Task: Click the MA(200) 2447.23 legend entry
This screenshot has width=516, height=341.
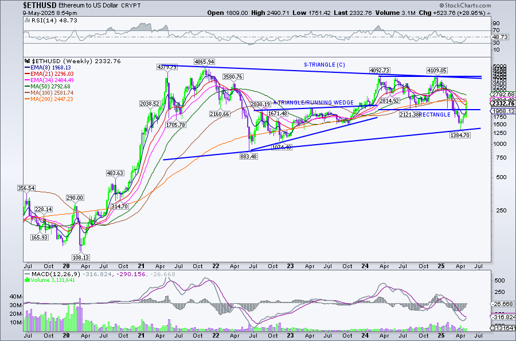Action: click(49, 99)
